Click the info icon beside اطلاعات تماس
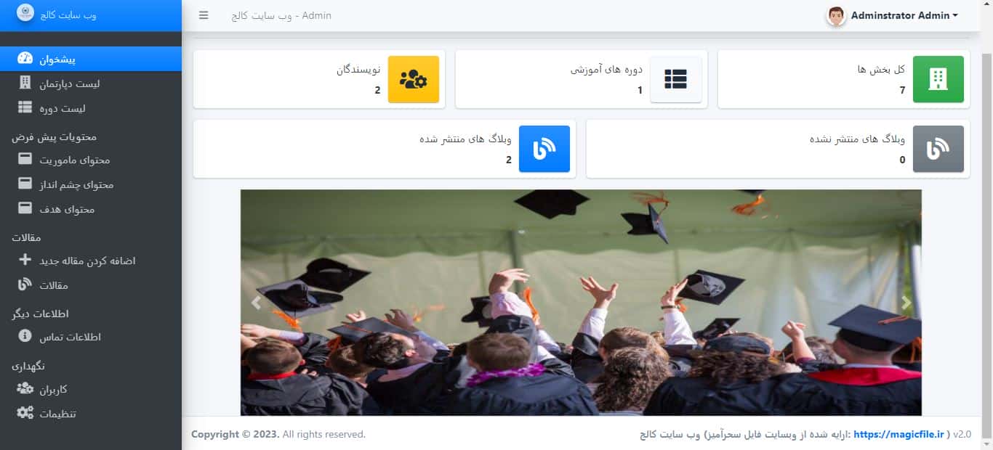This screenshot has width=993, height=450. tap(25, 336)
